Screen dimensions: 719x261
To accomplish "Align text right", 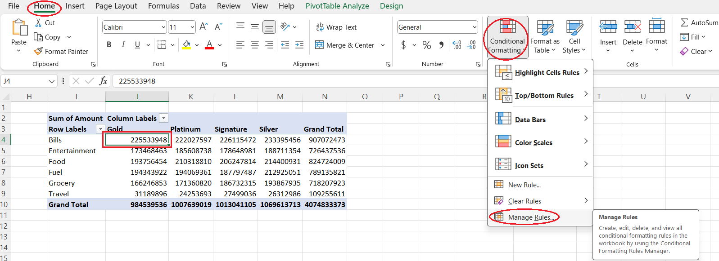I will (269, 44).
